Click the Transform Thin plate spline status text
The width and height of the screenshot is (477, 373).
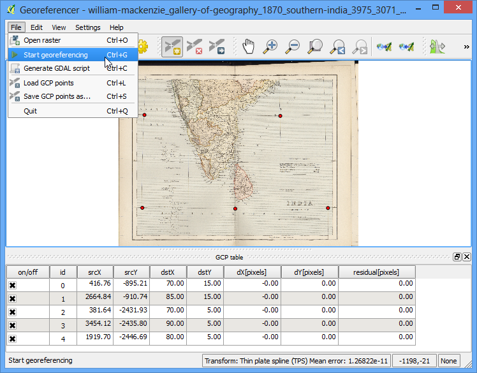click(297, 361)
